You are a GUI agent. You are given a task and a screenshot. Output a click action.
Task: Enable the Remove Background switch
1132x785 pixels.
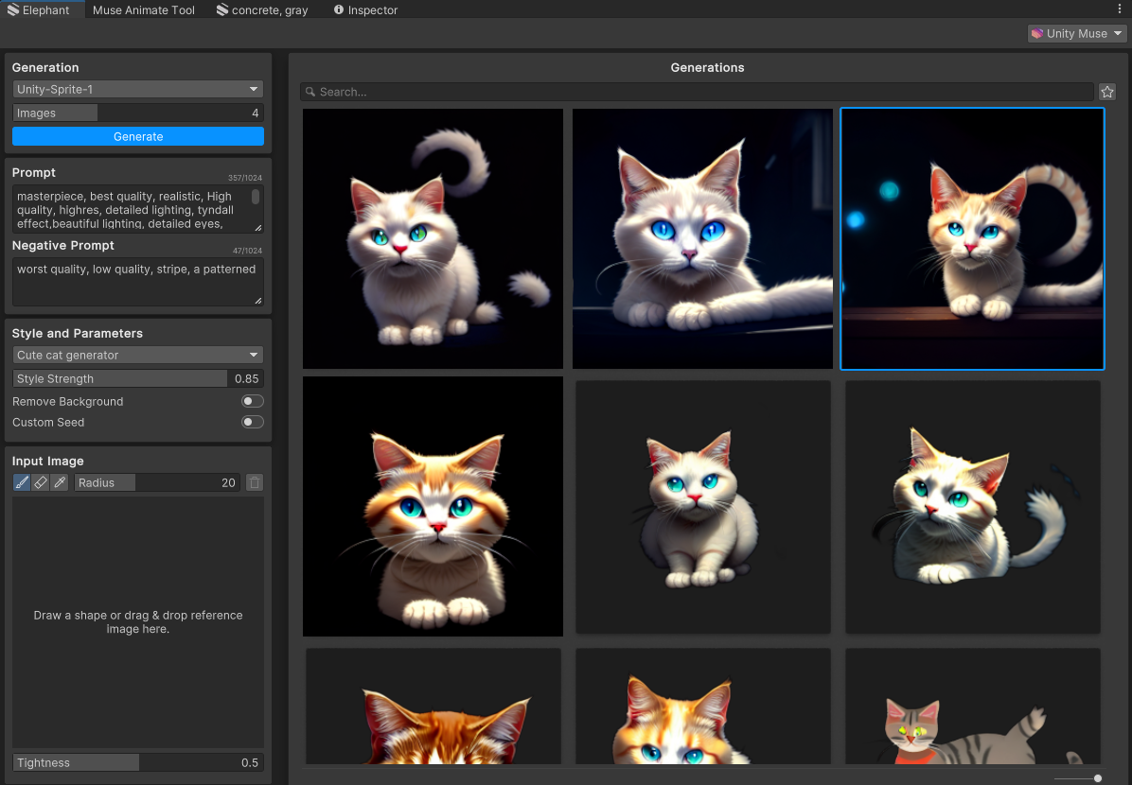pyautogui.click(x=252, y=401)
